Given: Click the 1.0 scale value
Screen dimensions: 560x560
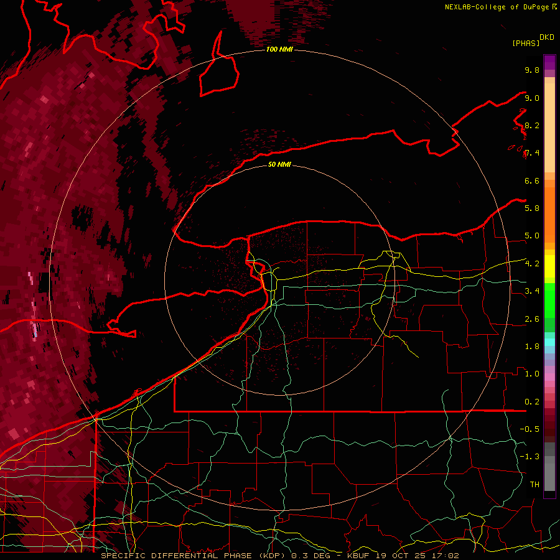Looking at the screenshot, I should pos(532,373).
